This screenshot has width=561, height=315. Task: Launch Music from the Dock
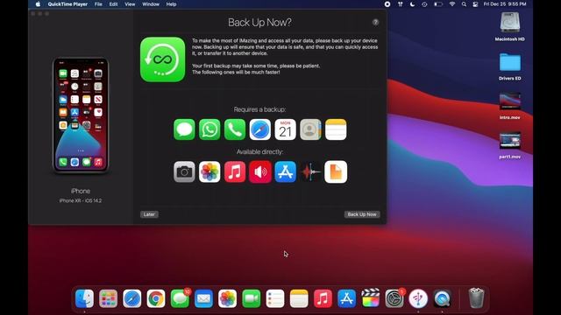point(323,298)
